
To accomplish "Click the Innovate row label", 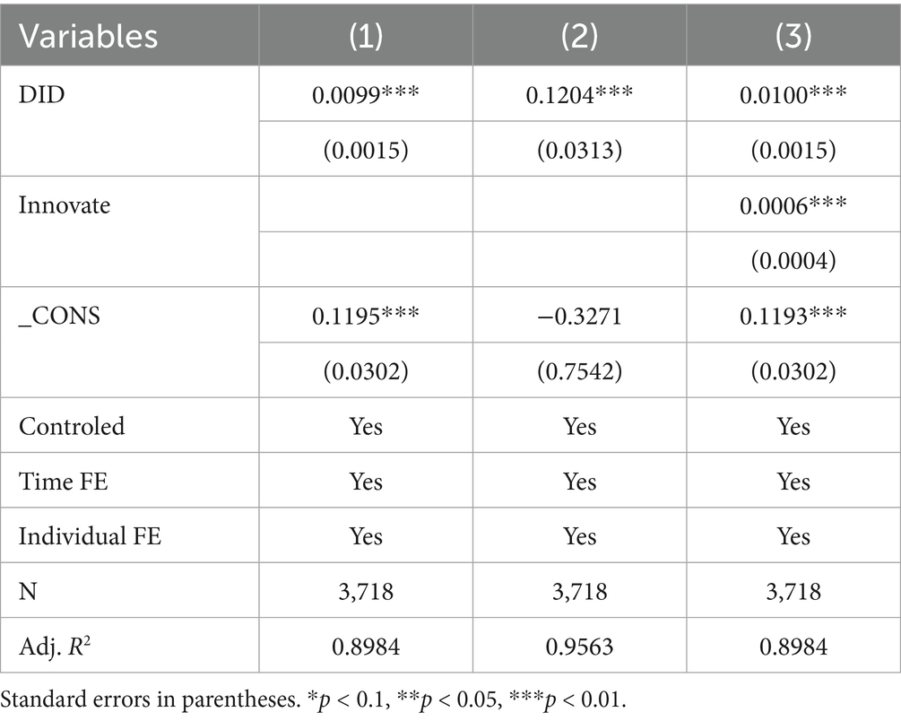I will pos(65,205).
